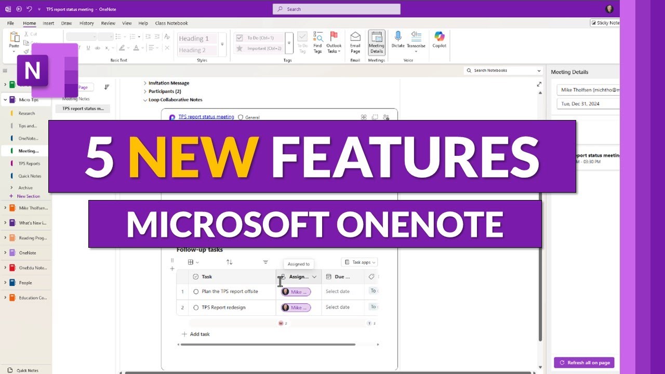Collapse Loop Collaborative Notes section
This screenshot has width=665, height=374.
[x=145, y=100]
